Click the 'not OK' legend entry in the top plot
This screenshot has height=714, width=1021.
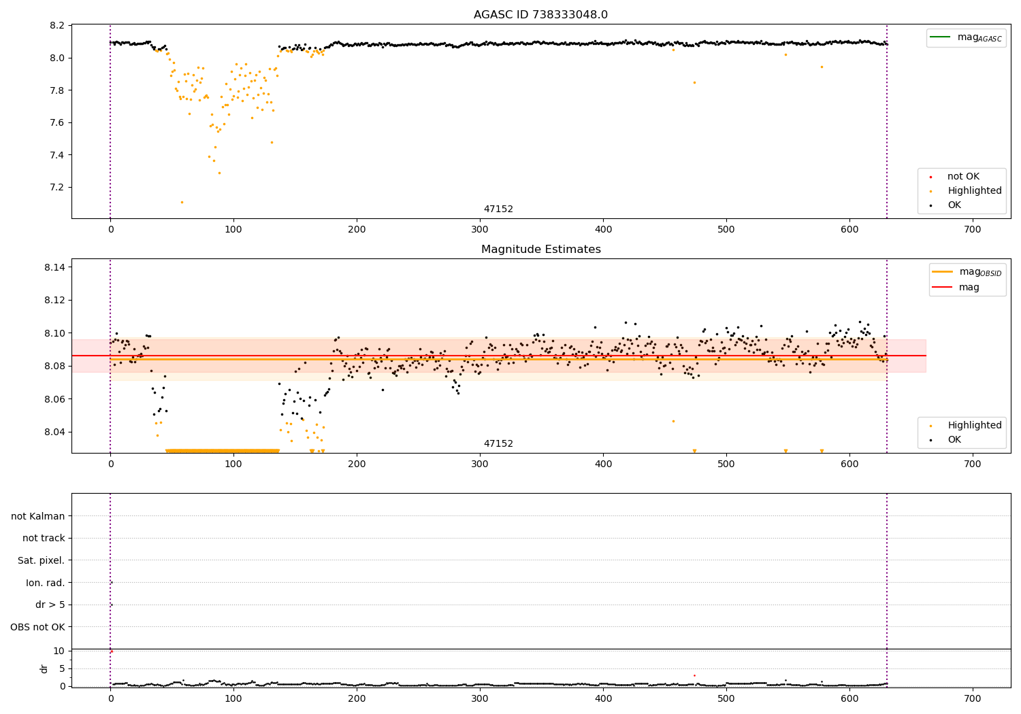click(963, 177)
